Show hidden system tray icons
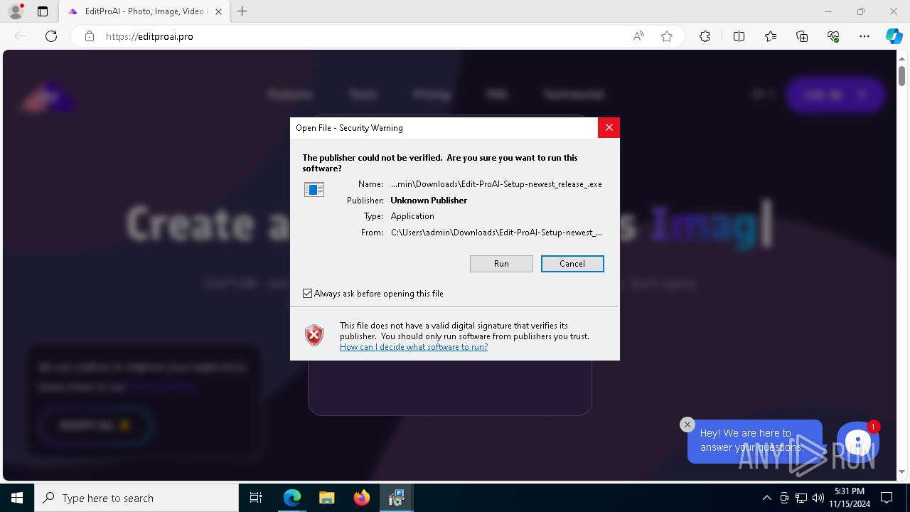 click(766, 498)
